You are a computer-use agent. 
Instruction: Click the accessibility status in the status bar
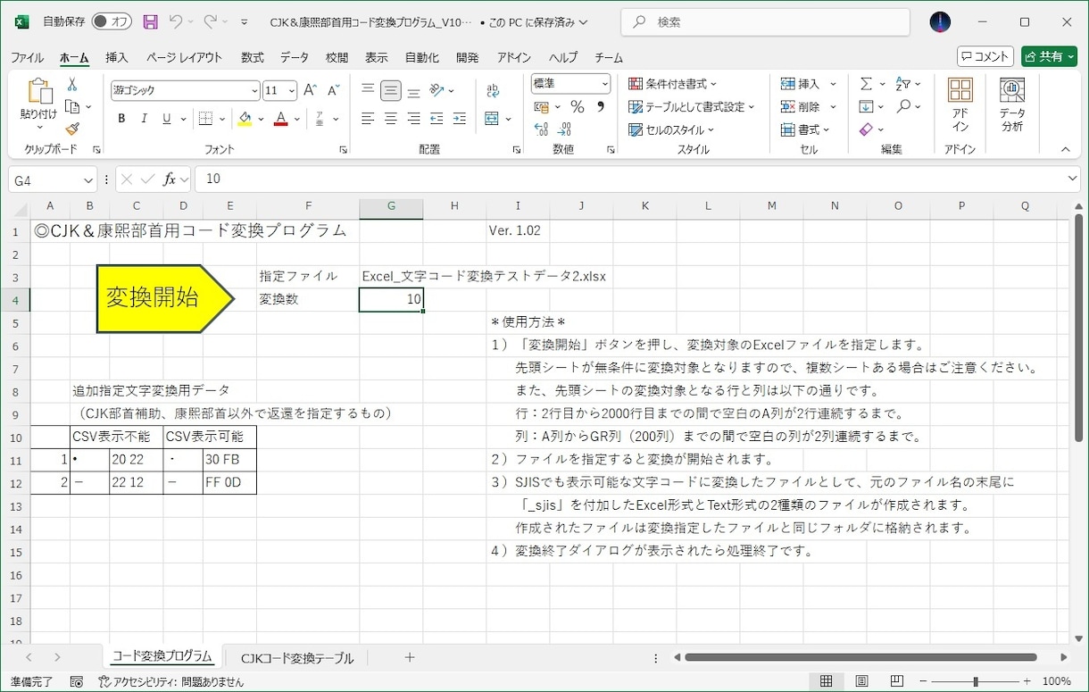pos(171,681)
